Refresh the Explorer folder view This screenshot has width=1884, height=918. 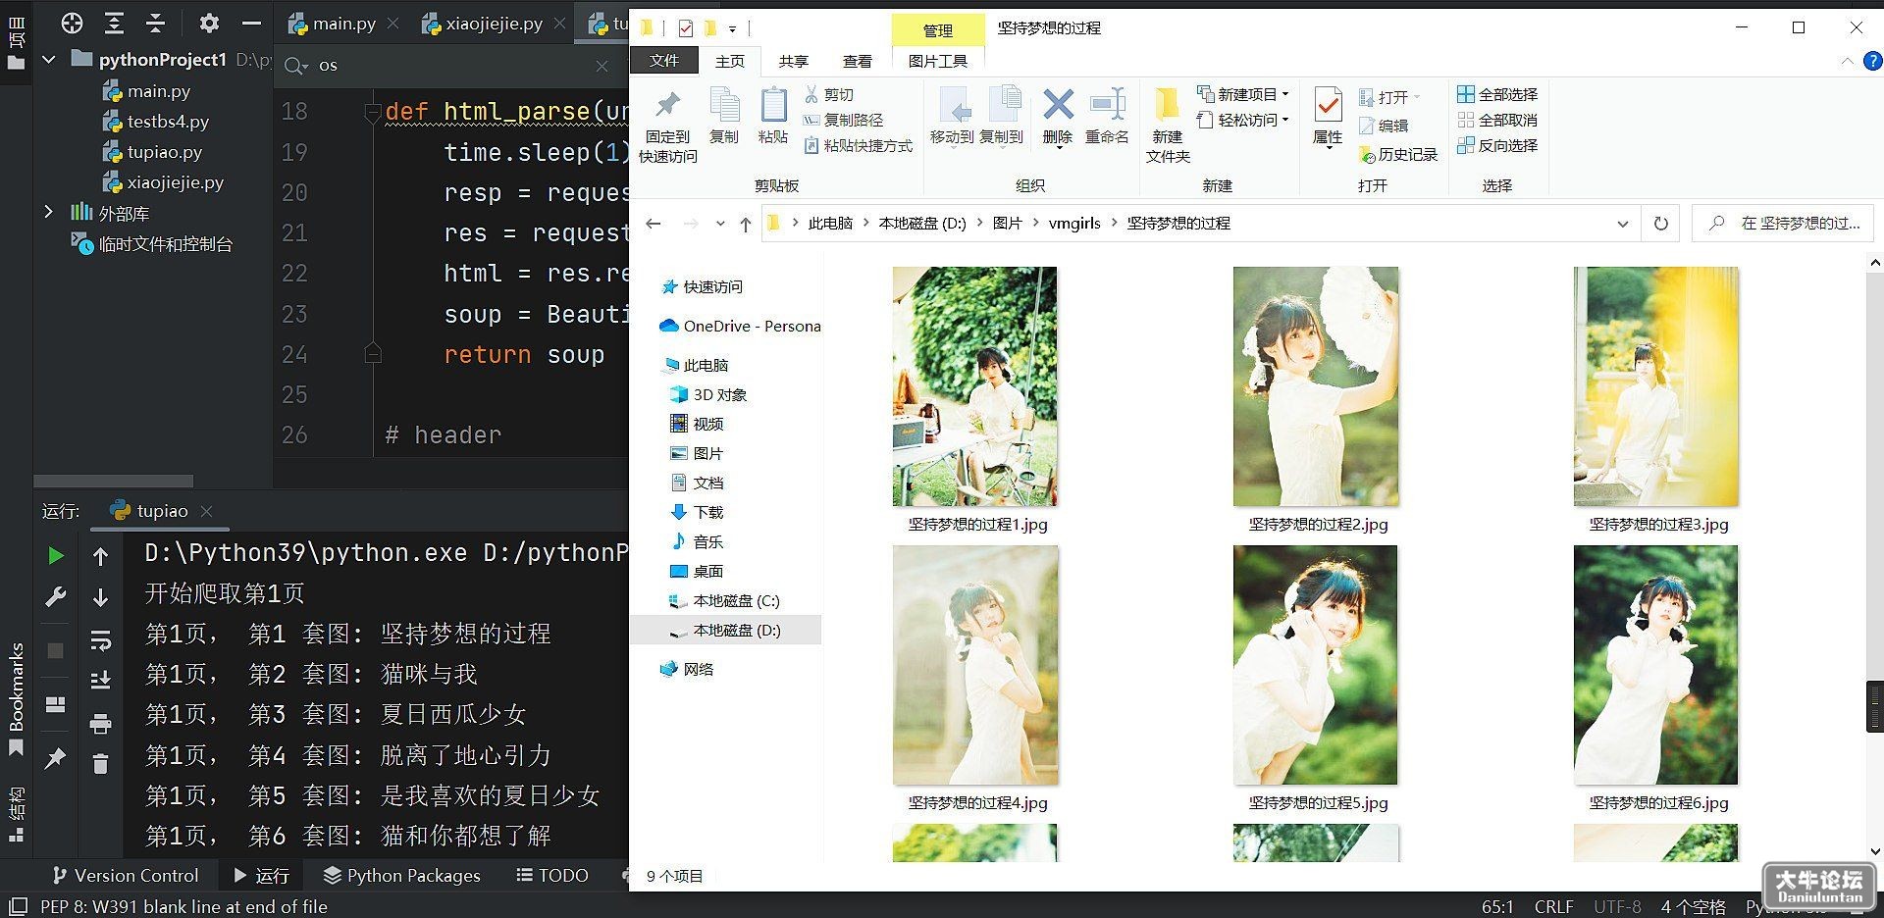1660,224
